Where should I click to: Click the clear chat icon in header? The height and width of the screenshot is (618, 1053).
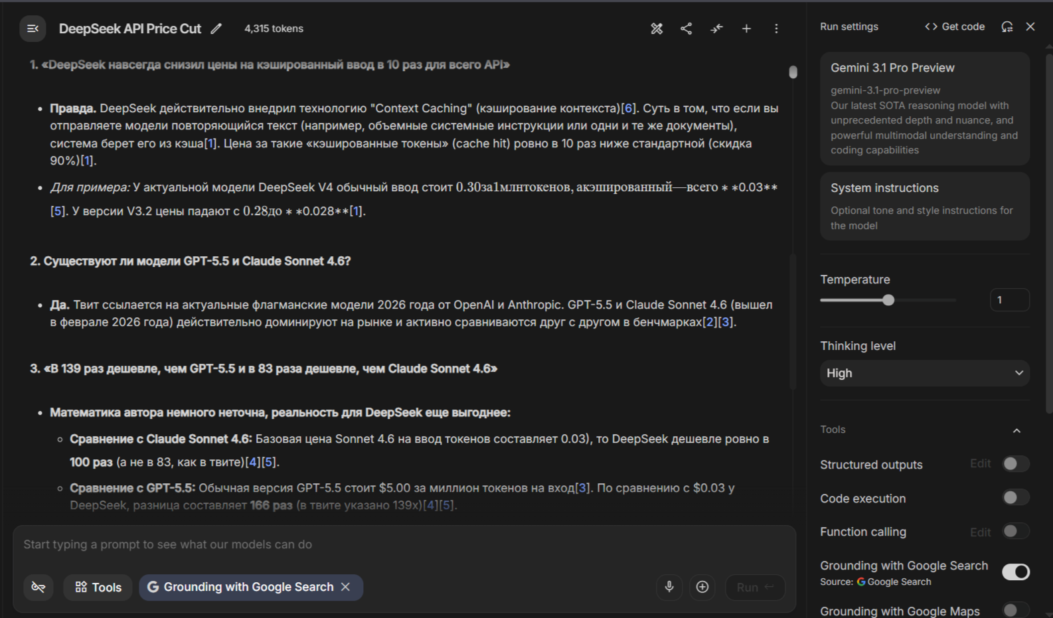(657, 29)
